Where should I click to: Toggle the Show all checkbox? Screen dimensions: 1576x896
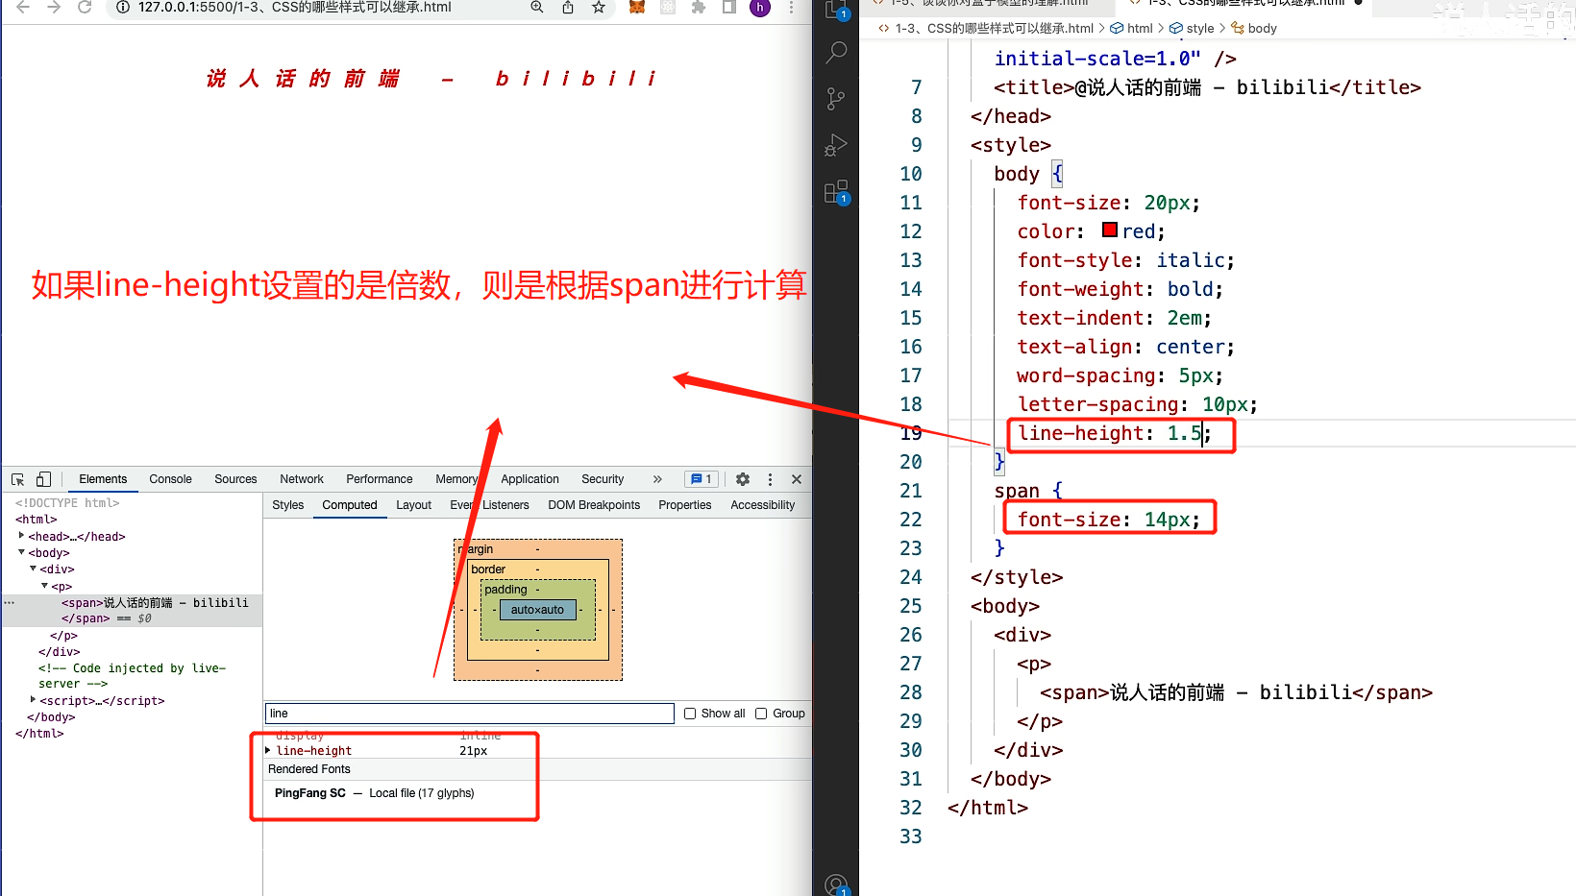tap(690, 714)
